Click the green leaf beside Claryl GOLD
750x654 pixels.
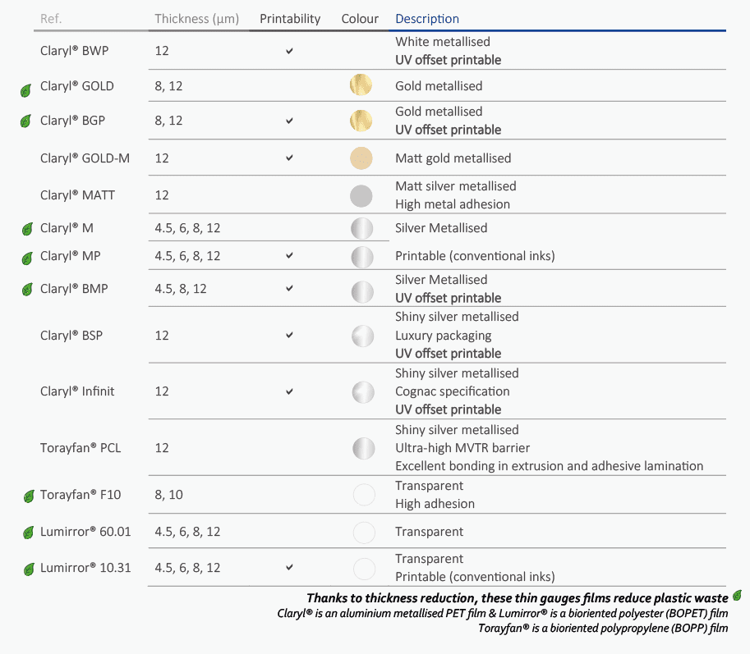coord(25,90)
